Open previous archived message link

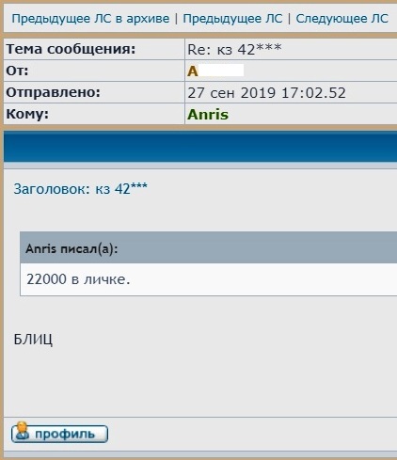90,19
